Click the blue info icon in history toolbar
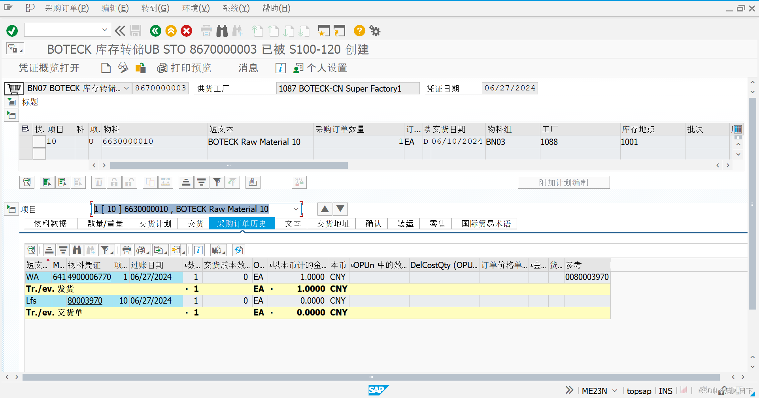 (198, 250)
